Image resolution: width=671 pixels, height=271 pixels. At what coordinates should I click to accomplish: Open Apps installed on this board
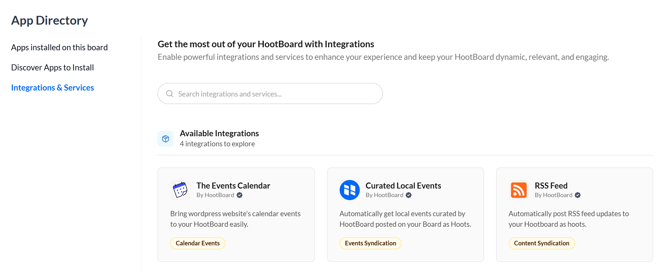(59, 47)
